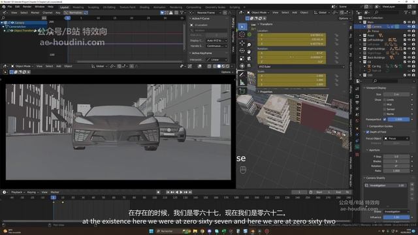418x235 pixels.
Task: Expand the Properties panel below Scale
Action: click(265, 91)
